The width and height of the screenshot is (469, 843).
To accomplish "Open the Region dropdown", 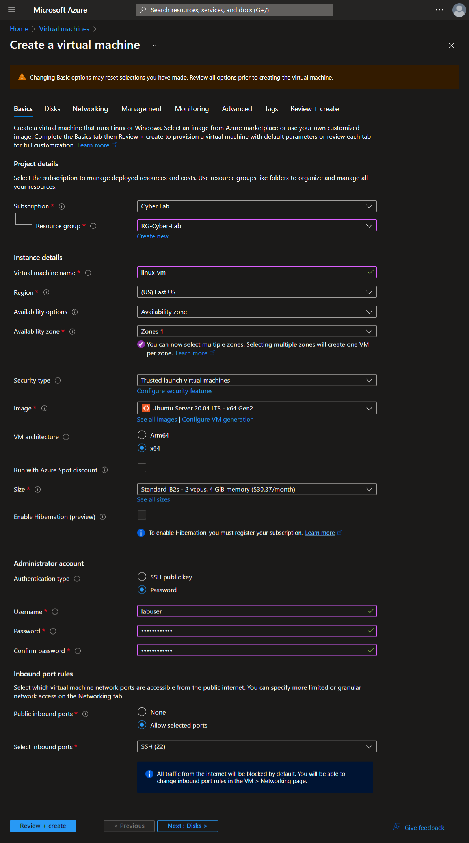I will (257, 292).
